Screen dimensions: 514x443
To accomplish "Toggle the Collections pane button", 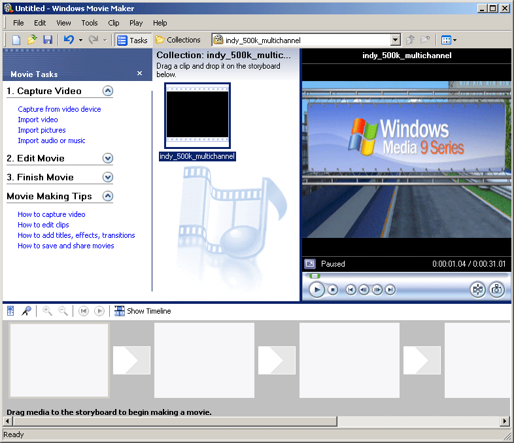I will 178,40.
